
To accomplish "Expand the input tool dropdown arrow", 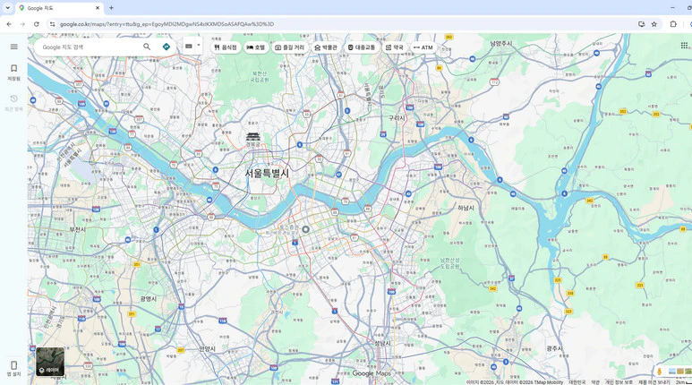I will pyautogui.click(x=199, y=45).
